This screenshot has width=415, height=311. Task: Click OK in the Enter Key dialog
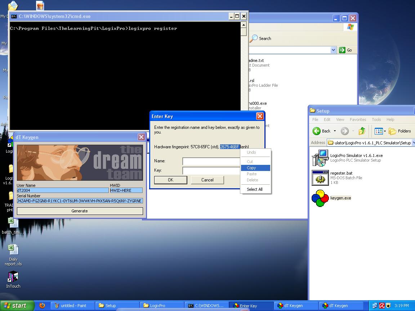click(170, 180)
